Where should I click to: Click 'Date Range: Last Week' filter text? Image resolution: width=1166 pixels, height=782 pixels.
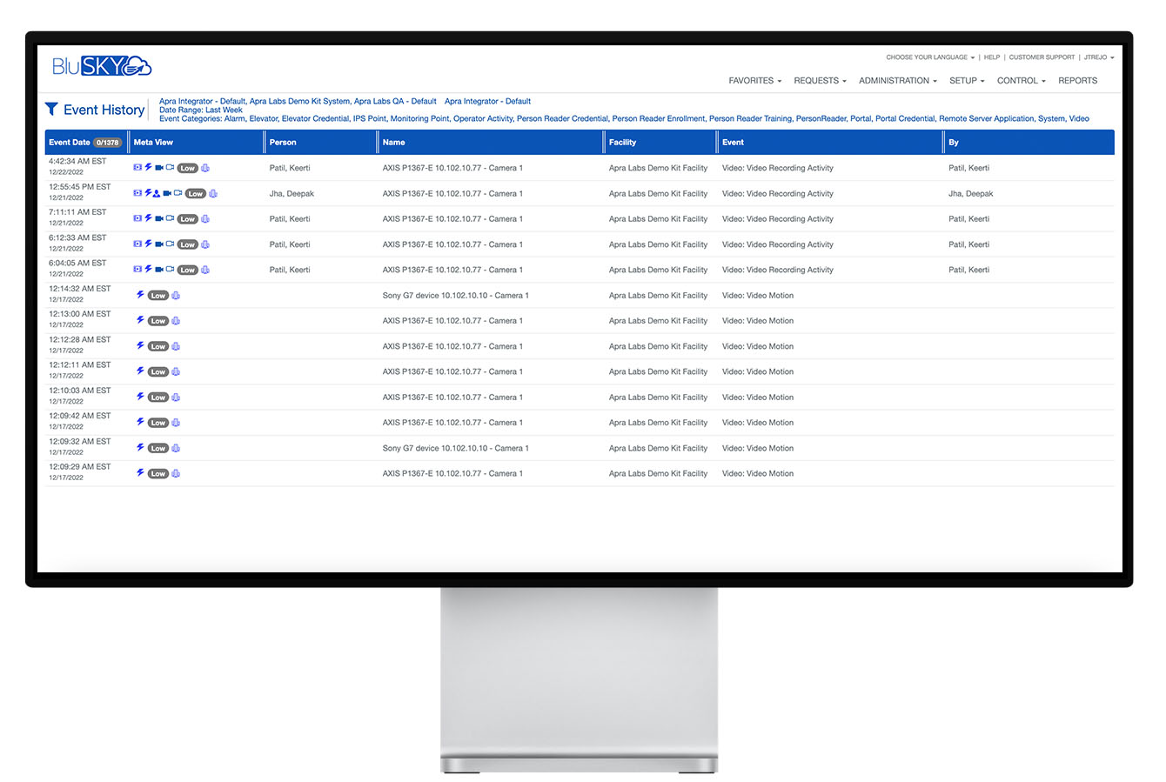point(201,110)
